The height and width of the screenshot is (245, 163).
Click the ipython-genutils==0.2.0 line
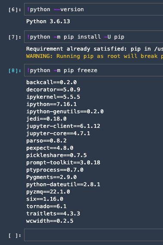[65, 112]
